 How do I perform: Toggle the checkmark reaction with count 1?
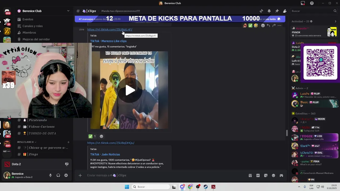coord(92,136)
